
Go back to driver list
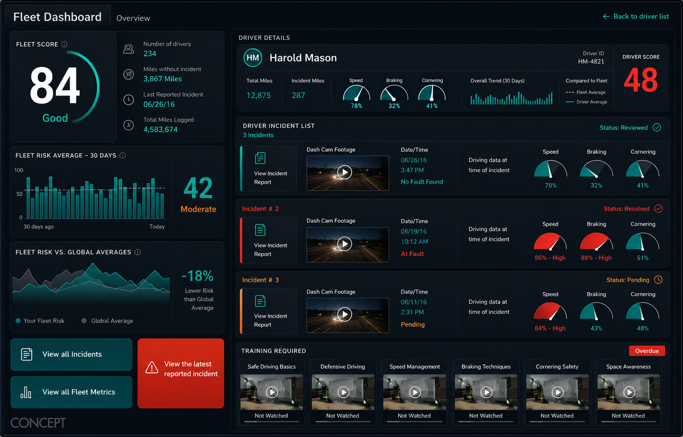(636, 17)
